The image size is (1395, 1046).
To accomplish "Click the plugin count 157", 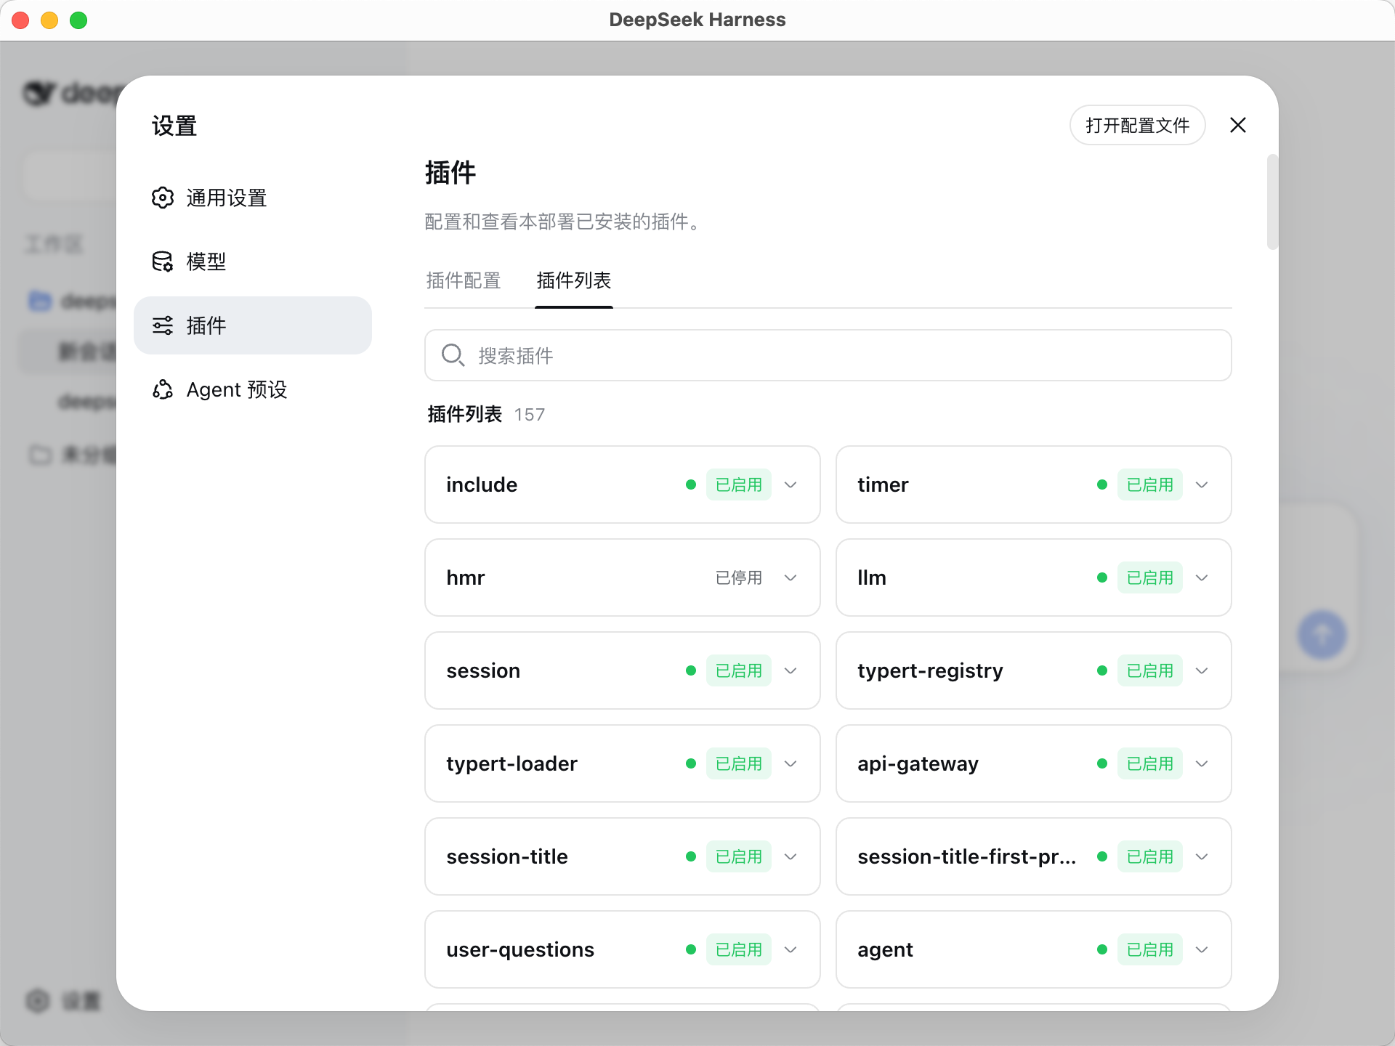I will click(x=530, y=415).
